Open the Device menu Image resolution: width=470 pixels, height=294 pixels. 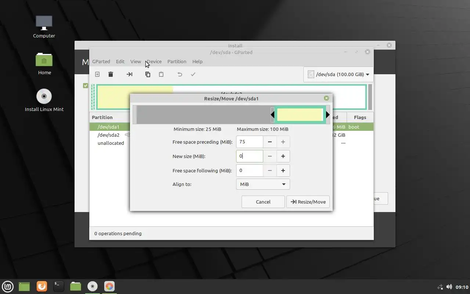[154, 61]
